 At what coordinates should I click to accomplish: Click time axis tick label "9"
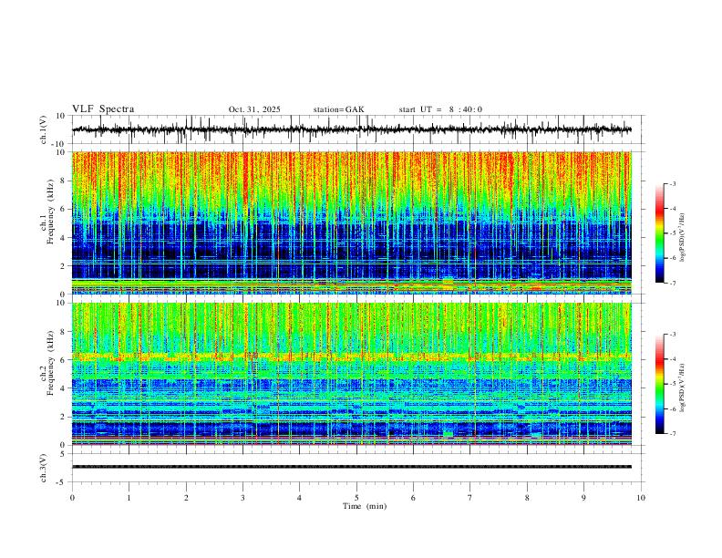click(x=583, y=498)
